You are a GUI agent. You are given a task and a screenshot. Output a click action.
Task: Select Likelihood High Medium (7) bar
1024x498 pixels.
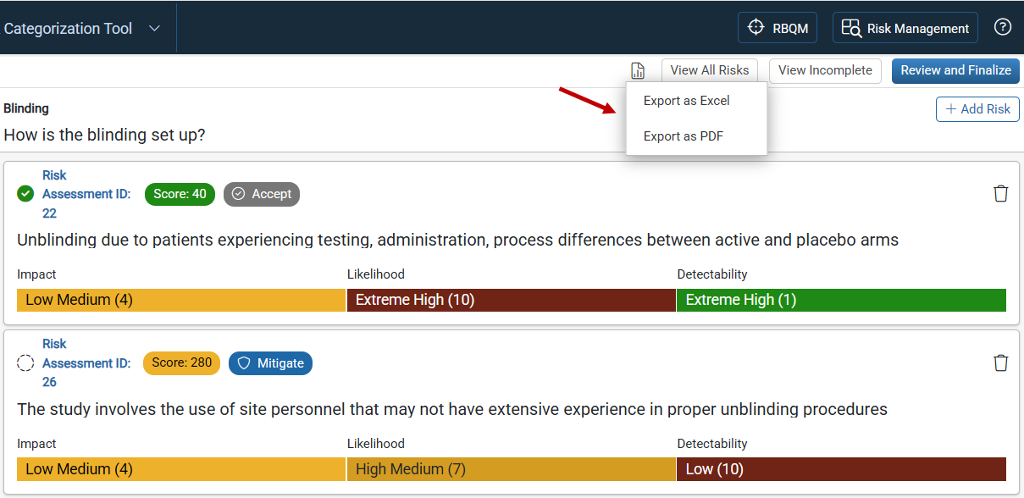(x=511, y=469)
